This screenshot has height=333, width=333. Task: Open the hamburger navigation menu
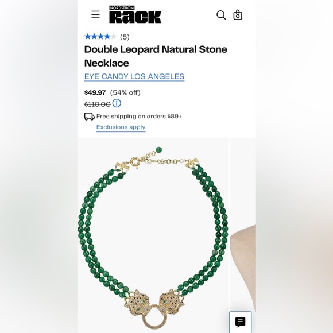tap(95, 15)
